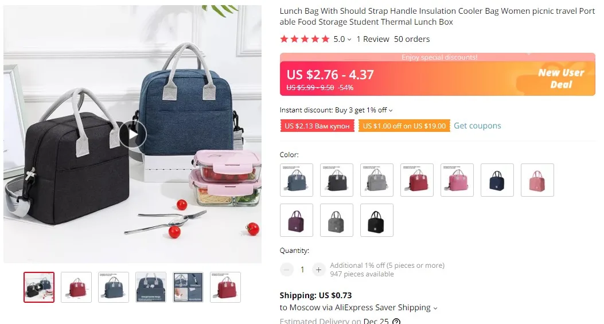Viewport: 604px width, 324px height.
Task: Decrease quantity with the minus button
Action: coord(287,270)
